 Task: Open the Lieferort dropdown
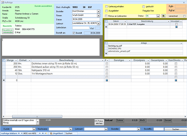98,24
